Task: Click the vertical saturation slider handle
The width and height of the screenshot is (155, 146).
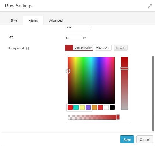Action: [x=125, y=69]
